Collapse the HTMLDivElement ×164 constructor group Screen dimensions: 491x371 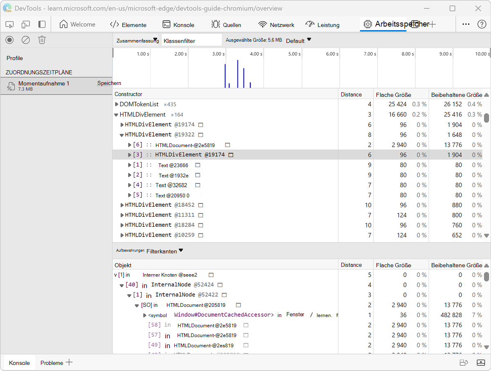pos(117,115)
